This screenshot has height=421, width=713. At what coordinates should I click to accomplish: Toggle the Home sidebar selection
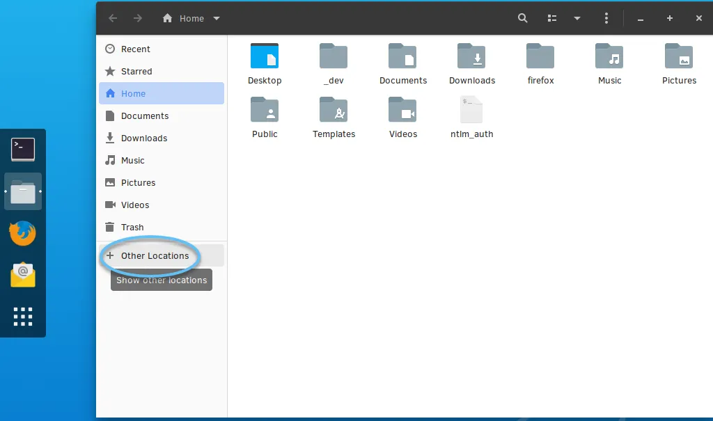coord(132,93)
